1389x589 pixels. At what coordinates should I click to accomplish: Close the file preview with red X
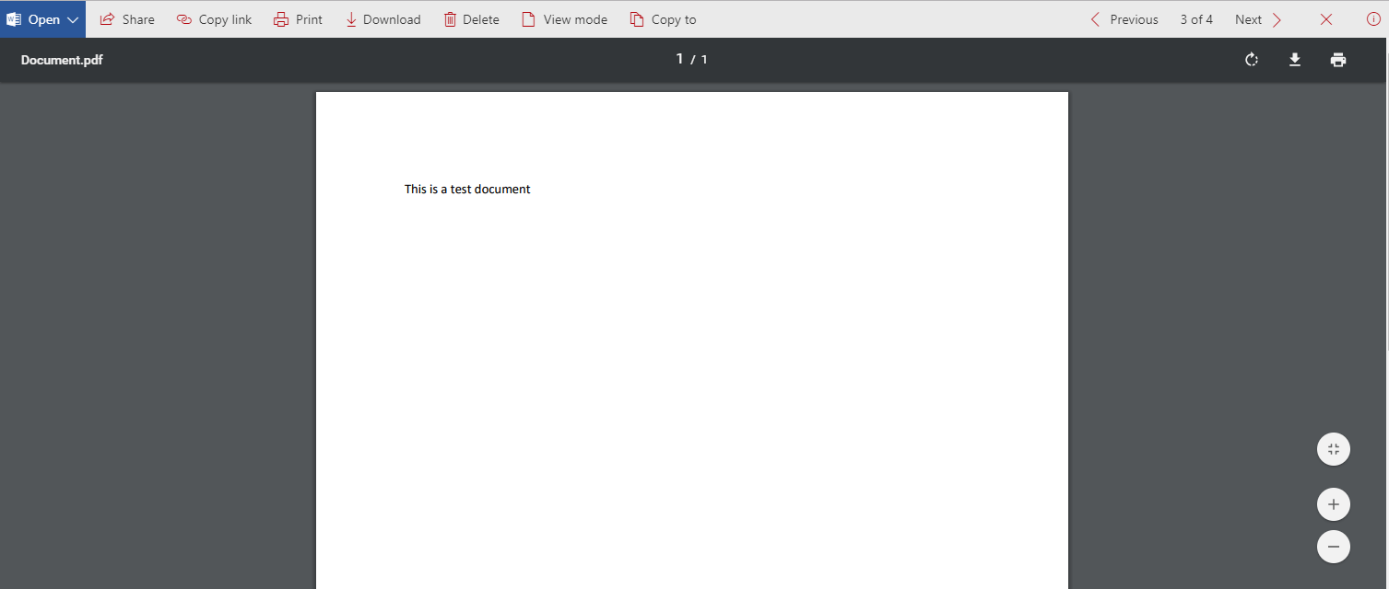pos(1326,19)
